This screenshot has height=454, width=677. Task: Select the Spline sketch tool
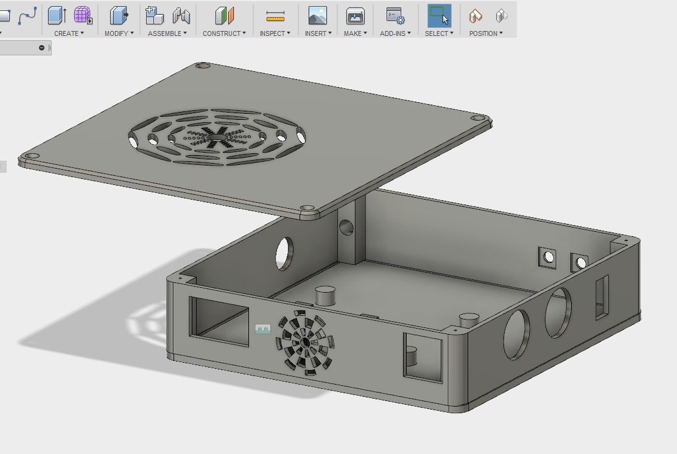tap(27, 16)
